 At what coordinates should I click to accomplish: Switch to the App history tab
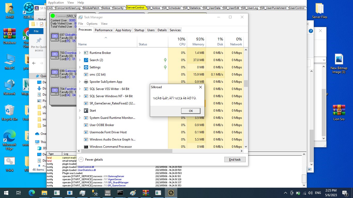pos(123,30)
